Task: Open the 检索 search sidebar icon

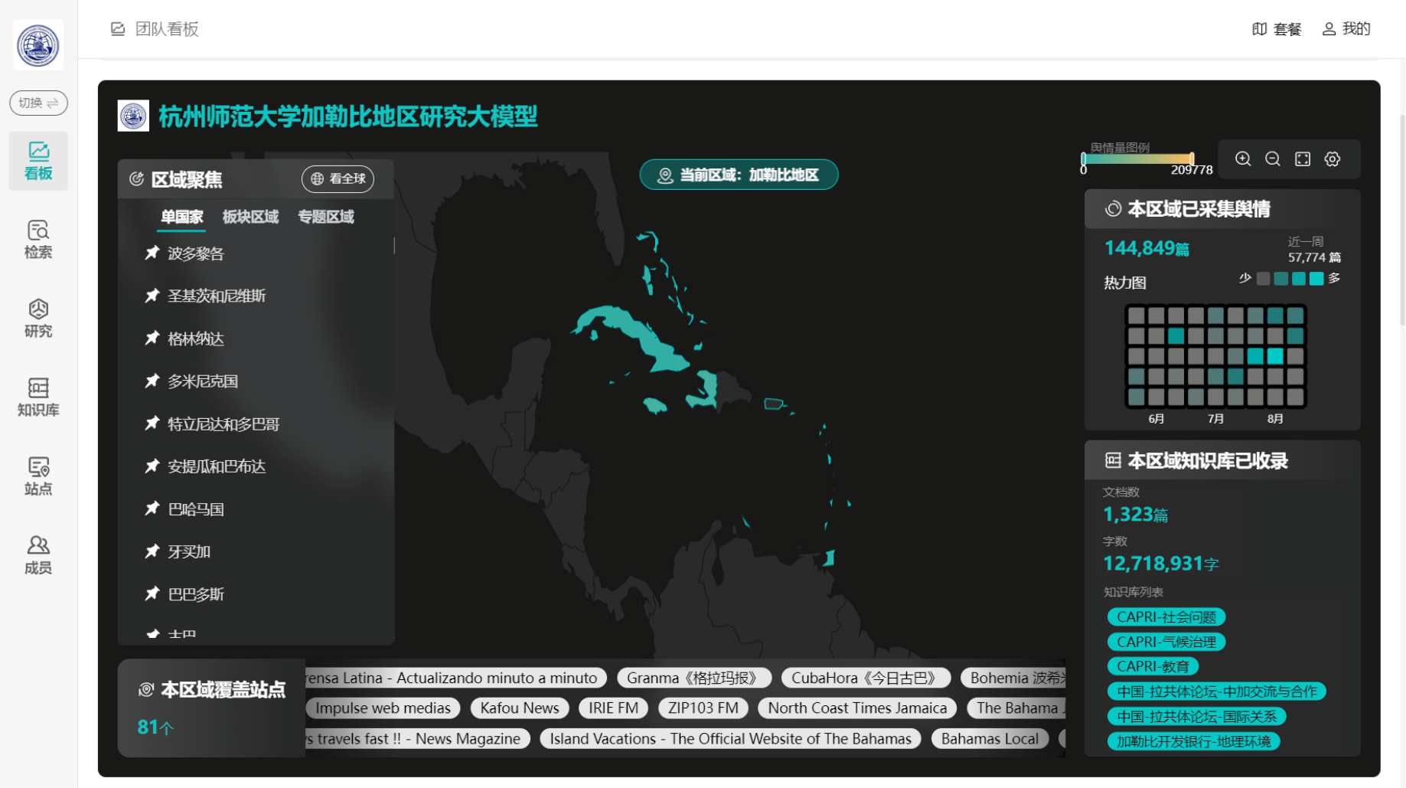Action: point(38,240)
